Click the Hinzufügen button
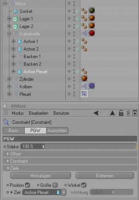Image resolution: width=139 pixels, height=200 pixels. point(41,176)
